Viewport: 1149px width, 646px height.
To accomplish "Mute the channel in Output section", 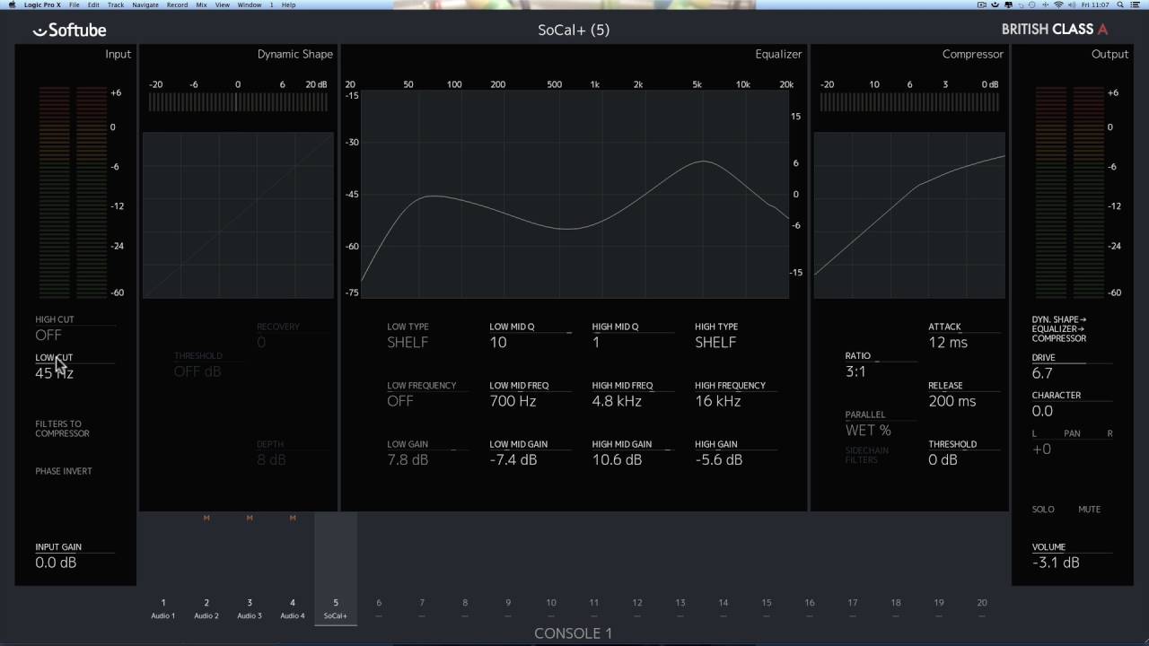I will click(x=1089, y=510).
